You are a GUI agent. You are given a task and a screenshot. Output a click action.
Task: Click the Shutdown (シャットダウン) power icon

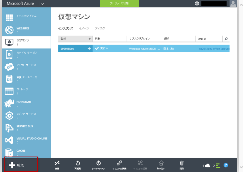[98, 163]
